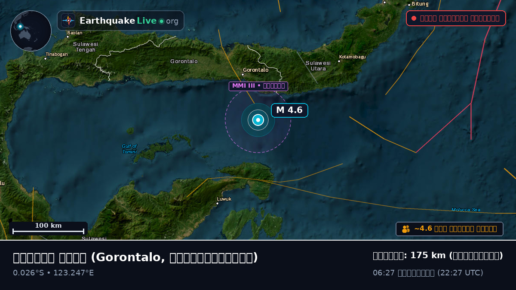Viewport: 516px width, 290px height.
Task: Click the Kotamobagu city label
Action: [x=353, y=57]
